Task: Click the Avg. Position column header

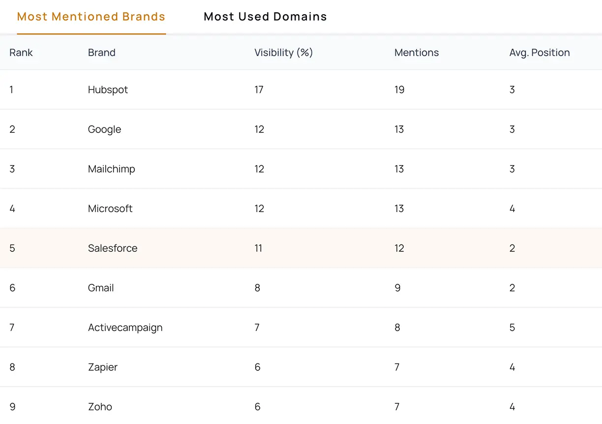Action: click(x=540, y=53)
